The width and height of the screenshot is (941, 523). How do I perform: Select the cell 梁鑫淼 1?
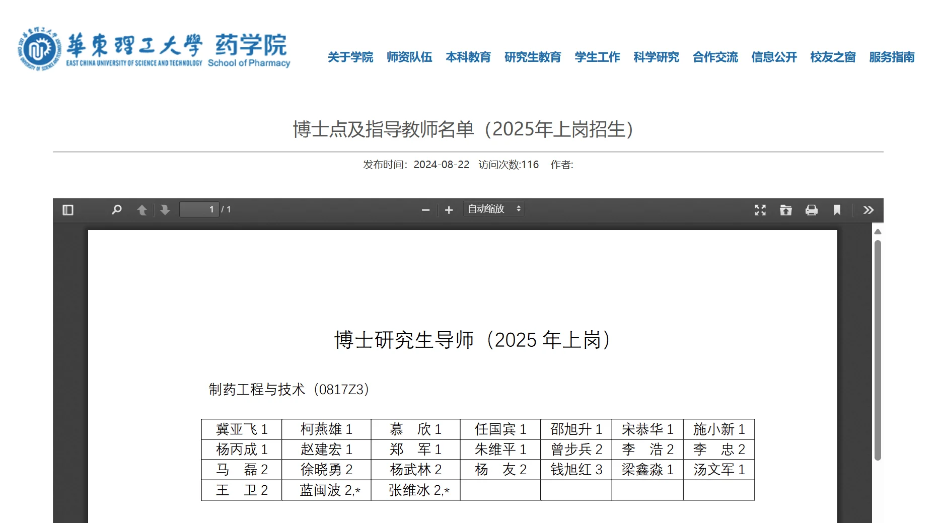(647, 470)
